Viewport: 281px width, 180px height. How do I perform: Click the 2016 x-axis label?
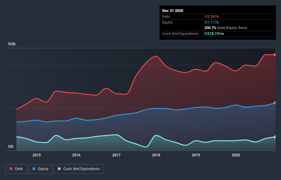point(76,155)
